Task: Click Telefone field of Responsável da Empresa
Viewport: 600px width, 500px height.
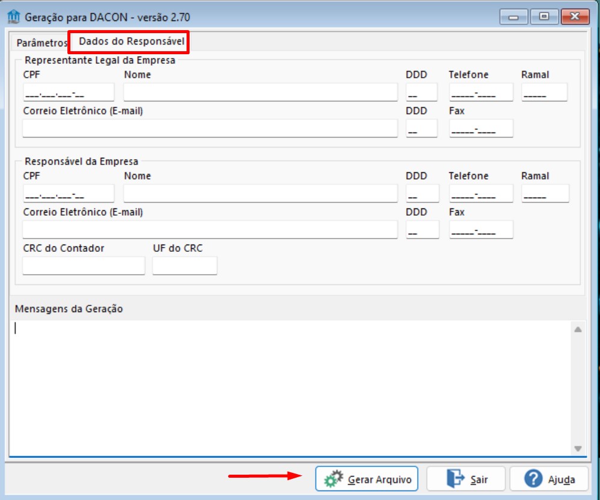Action: [x=481, y=193]
